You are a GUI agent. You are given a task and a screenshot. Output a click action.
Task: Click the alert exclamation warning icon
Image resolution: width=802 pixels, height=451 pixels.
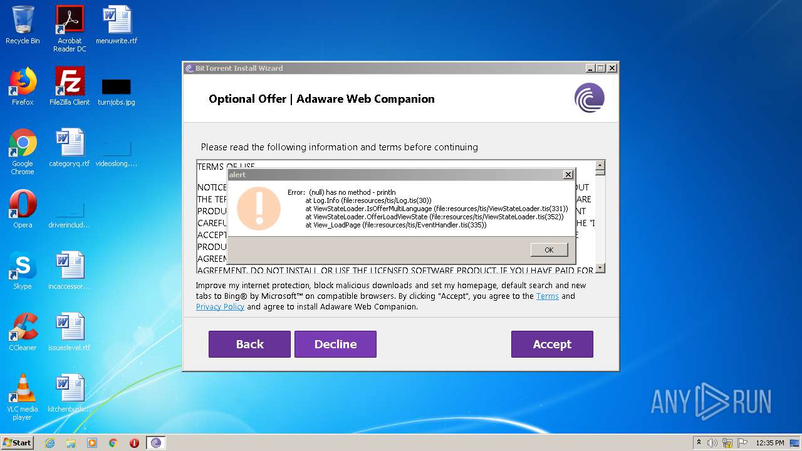[x=258, y=209]
